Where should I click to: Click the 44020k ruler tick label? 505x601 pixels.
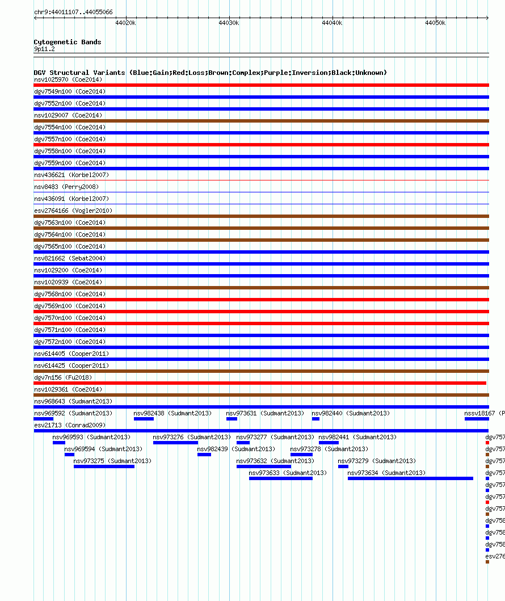point(125,23)
